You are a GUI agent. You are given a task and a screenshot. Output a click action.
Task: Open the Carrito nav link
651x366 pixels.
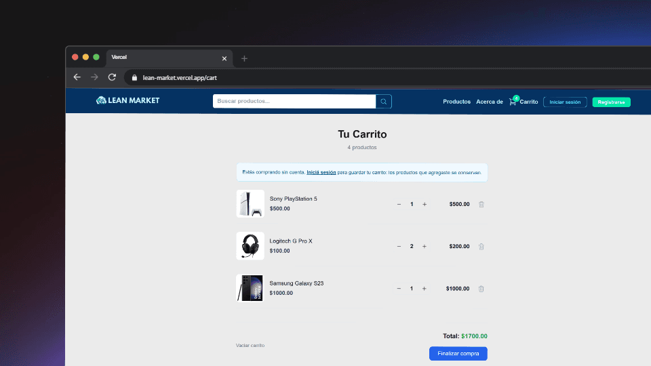(x=529, y=102)
